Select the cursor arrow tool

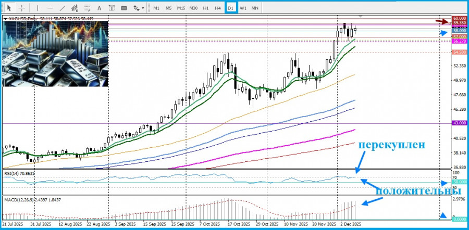9,8
